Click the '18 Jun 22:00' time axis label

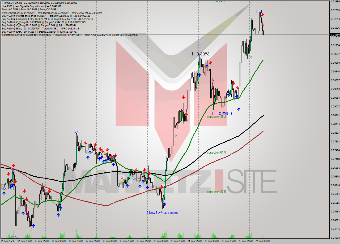point(127,241)
